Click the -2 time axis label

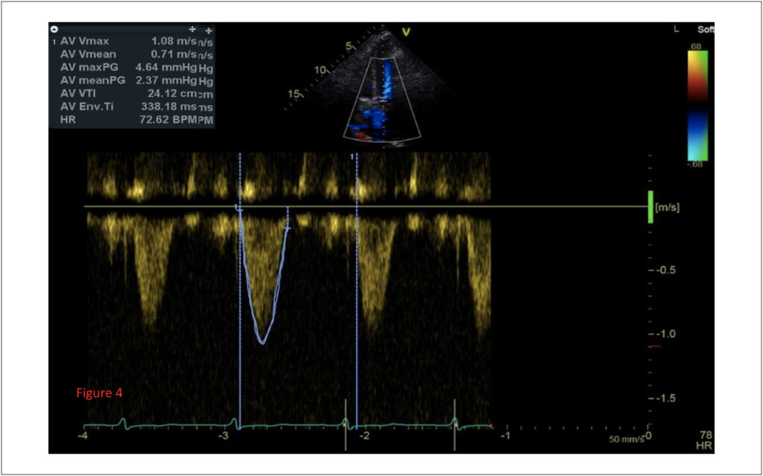364,434
